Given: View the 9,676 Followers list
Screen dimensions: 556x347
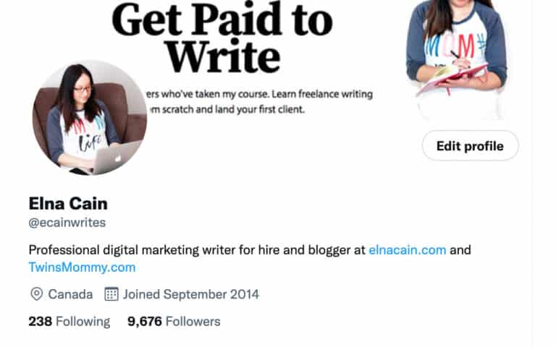Looking at the screenshot, I should 174,322.
